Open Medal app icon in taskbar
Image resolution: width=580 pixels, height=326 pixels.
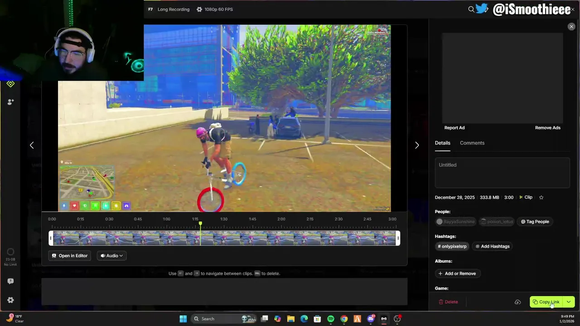pos(384,319)
